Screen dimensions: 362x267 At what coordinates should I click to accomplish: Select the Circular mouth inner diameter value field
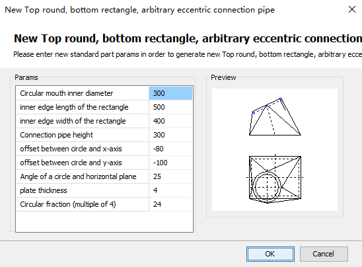(x=170, y=93)
